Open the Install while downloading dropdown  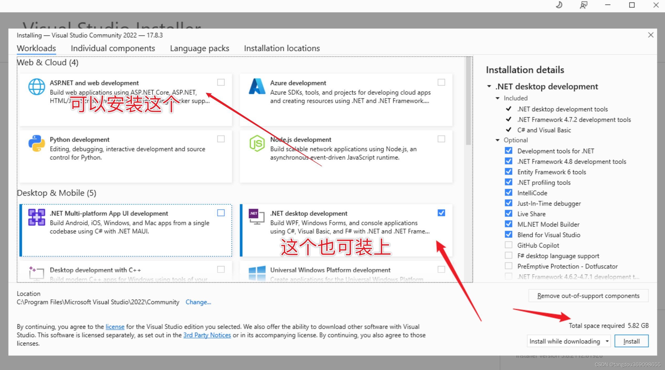coord(569,341)
